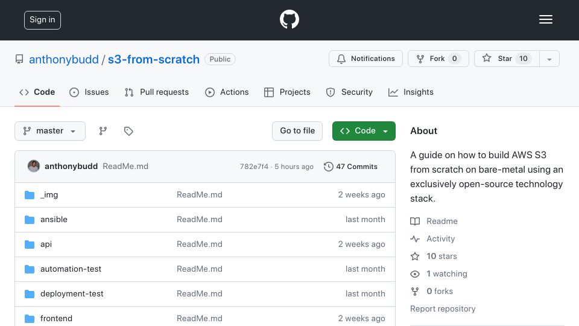Open the _img folder
579x326 pixels.
(x=49, y=195)
